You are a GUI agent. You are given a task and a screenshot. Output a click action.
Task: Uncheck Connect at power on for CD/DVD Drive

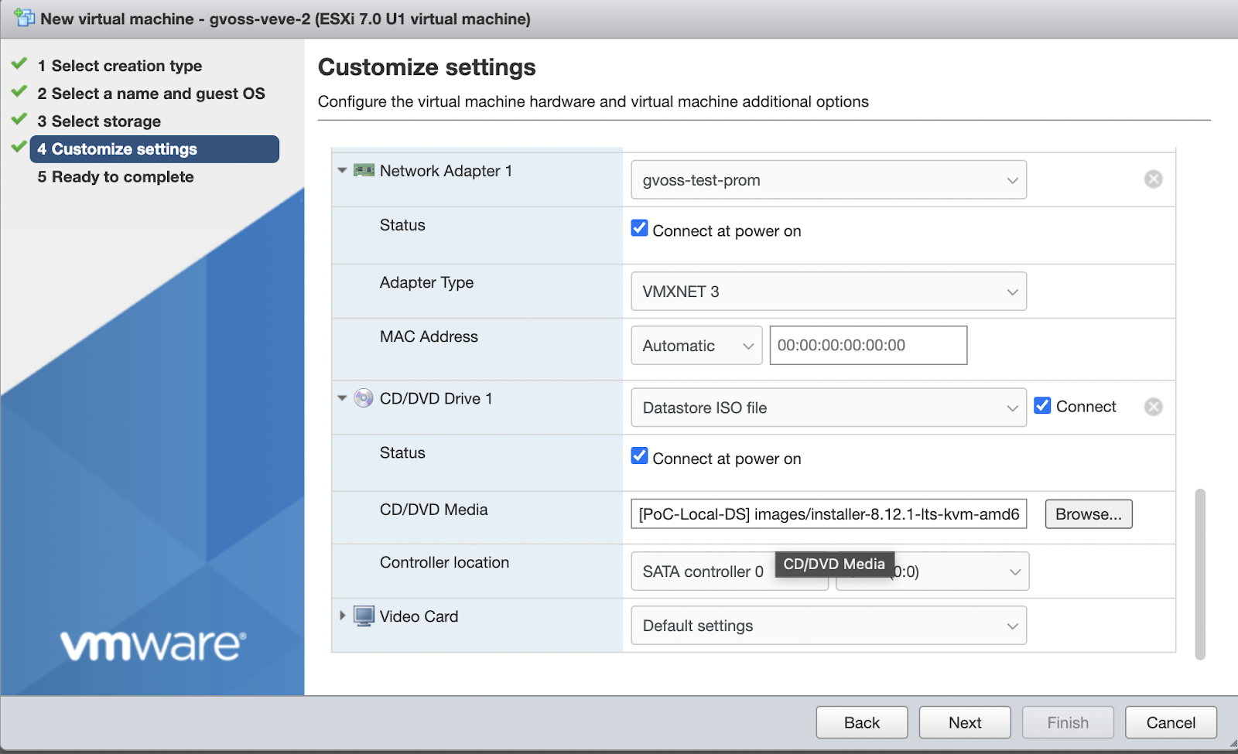(x=638, y=455)
